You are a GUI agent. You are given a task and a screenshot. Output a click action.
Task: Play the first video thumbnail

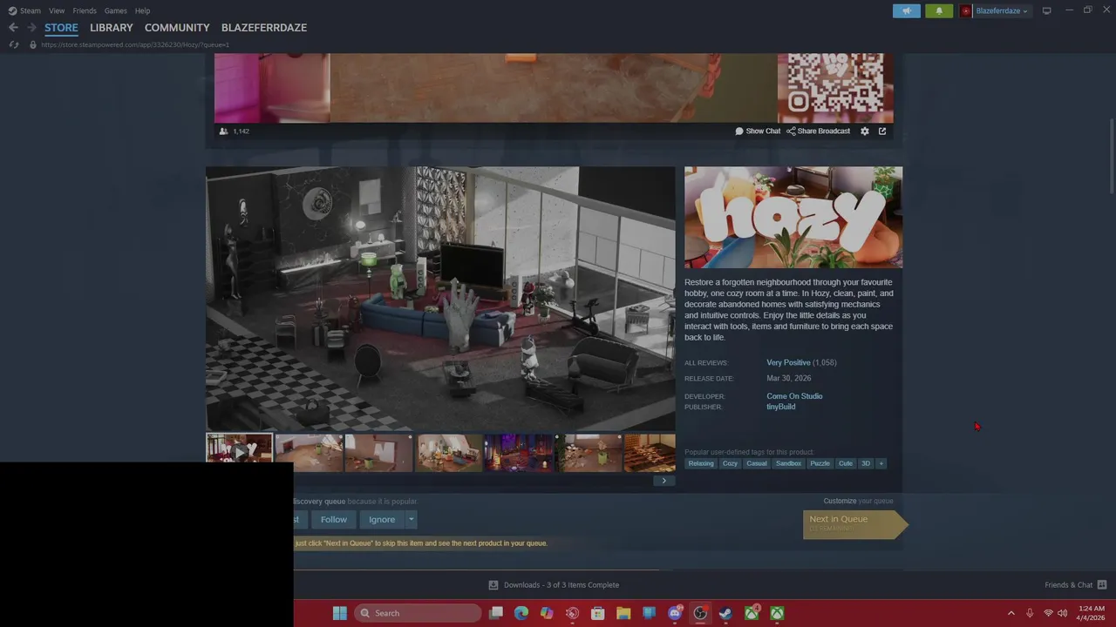coord(239,453)
